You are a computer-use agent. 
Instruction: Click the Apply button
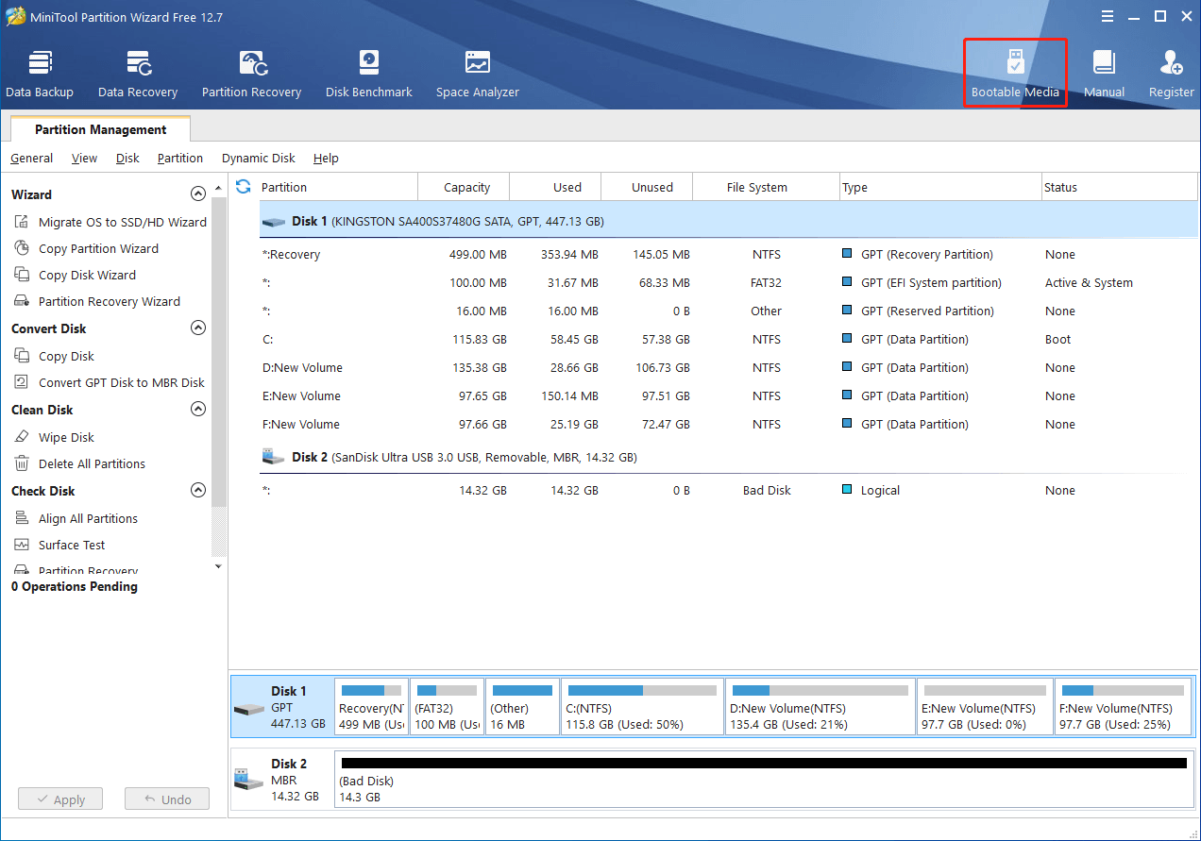[x=60, y=799]
